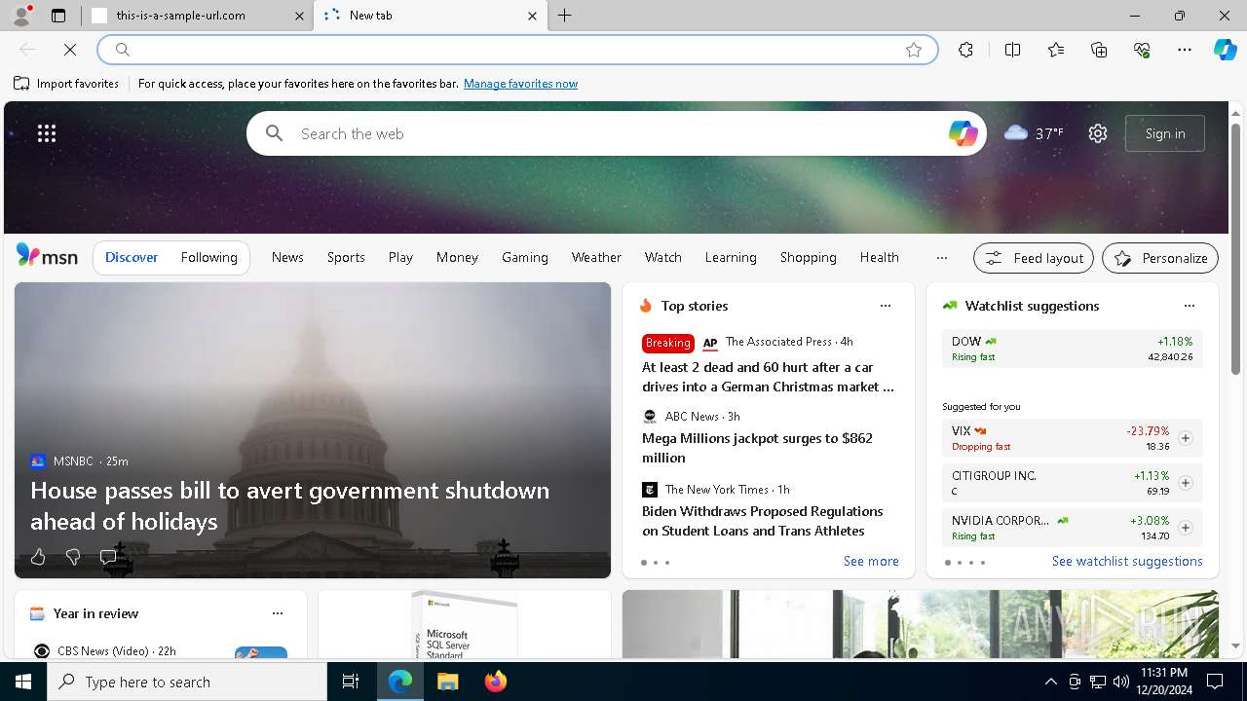The image size is (1247, 701).
Task: Add this page to favorites with the star
Action: pyautogui.click(x=914, y=50)
